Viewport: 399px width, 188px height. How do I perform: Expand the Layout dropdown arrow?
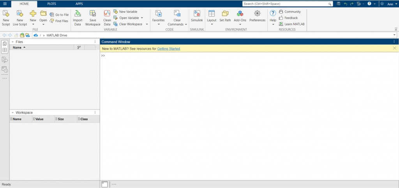tap(212, 25)
